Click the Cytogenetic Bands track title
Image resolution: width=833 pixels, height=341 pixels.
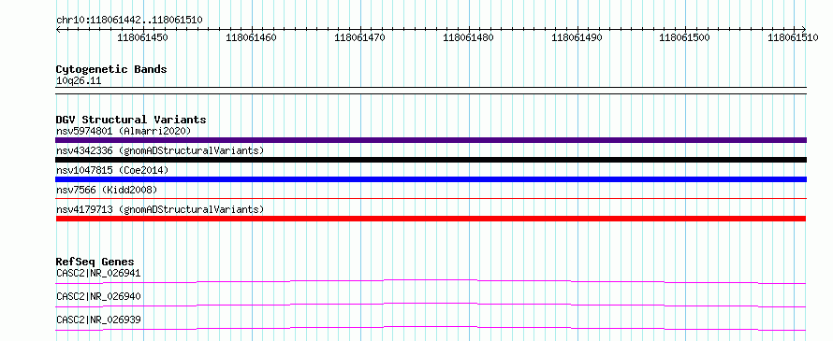111,69
